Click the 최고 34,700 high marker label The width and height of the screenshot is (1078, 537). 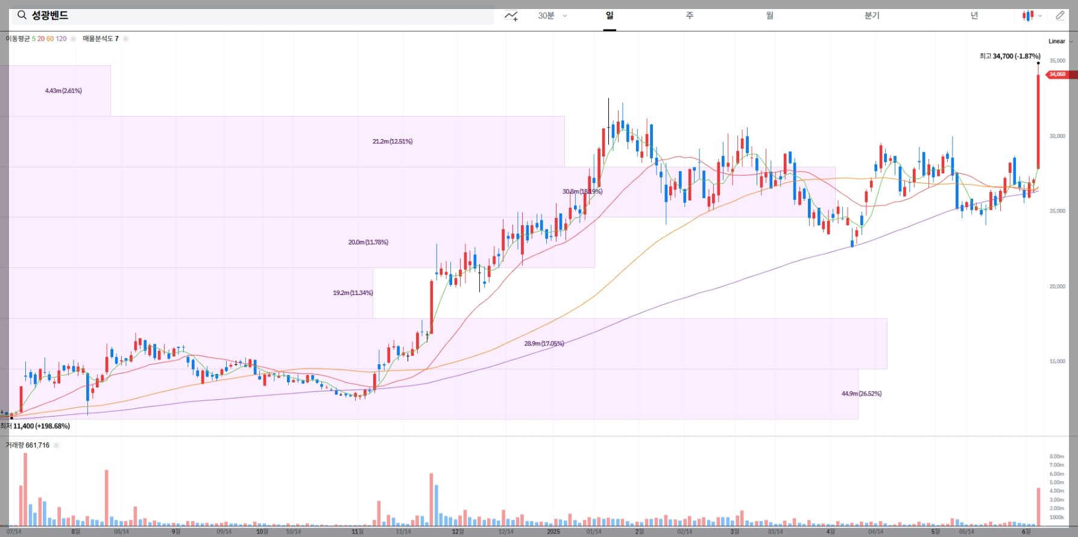(1010, 56)
